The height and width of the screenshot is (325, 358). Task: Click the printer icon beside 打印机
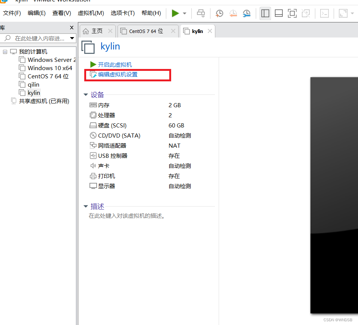click(93, 176)
